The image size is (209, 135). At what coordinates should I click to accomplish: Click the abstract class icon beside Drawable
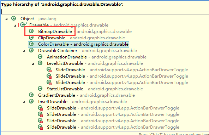(x=23, y=24)
